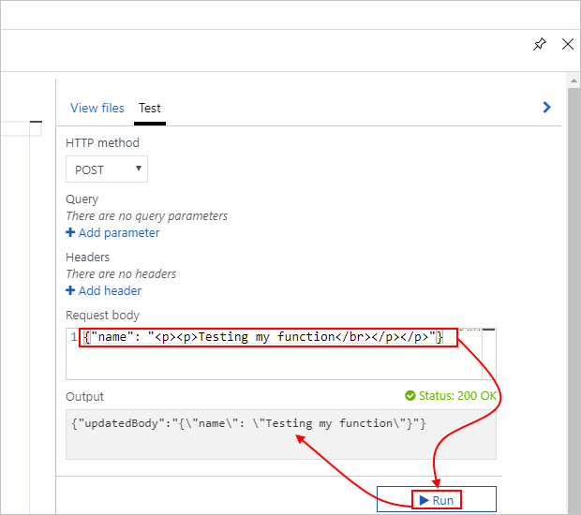
Task: Click the Add header link text
Action: tap(110, 291)
